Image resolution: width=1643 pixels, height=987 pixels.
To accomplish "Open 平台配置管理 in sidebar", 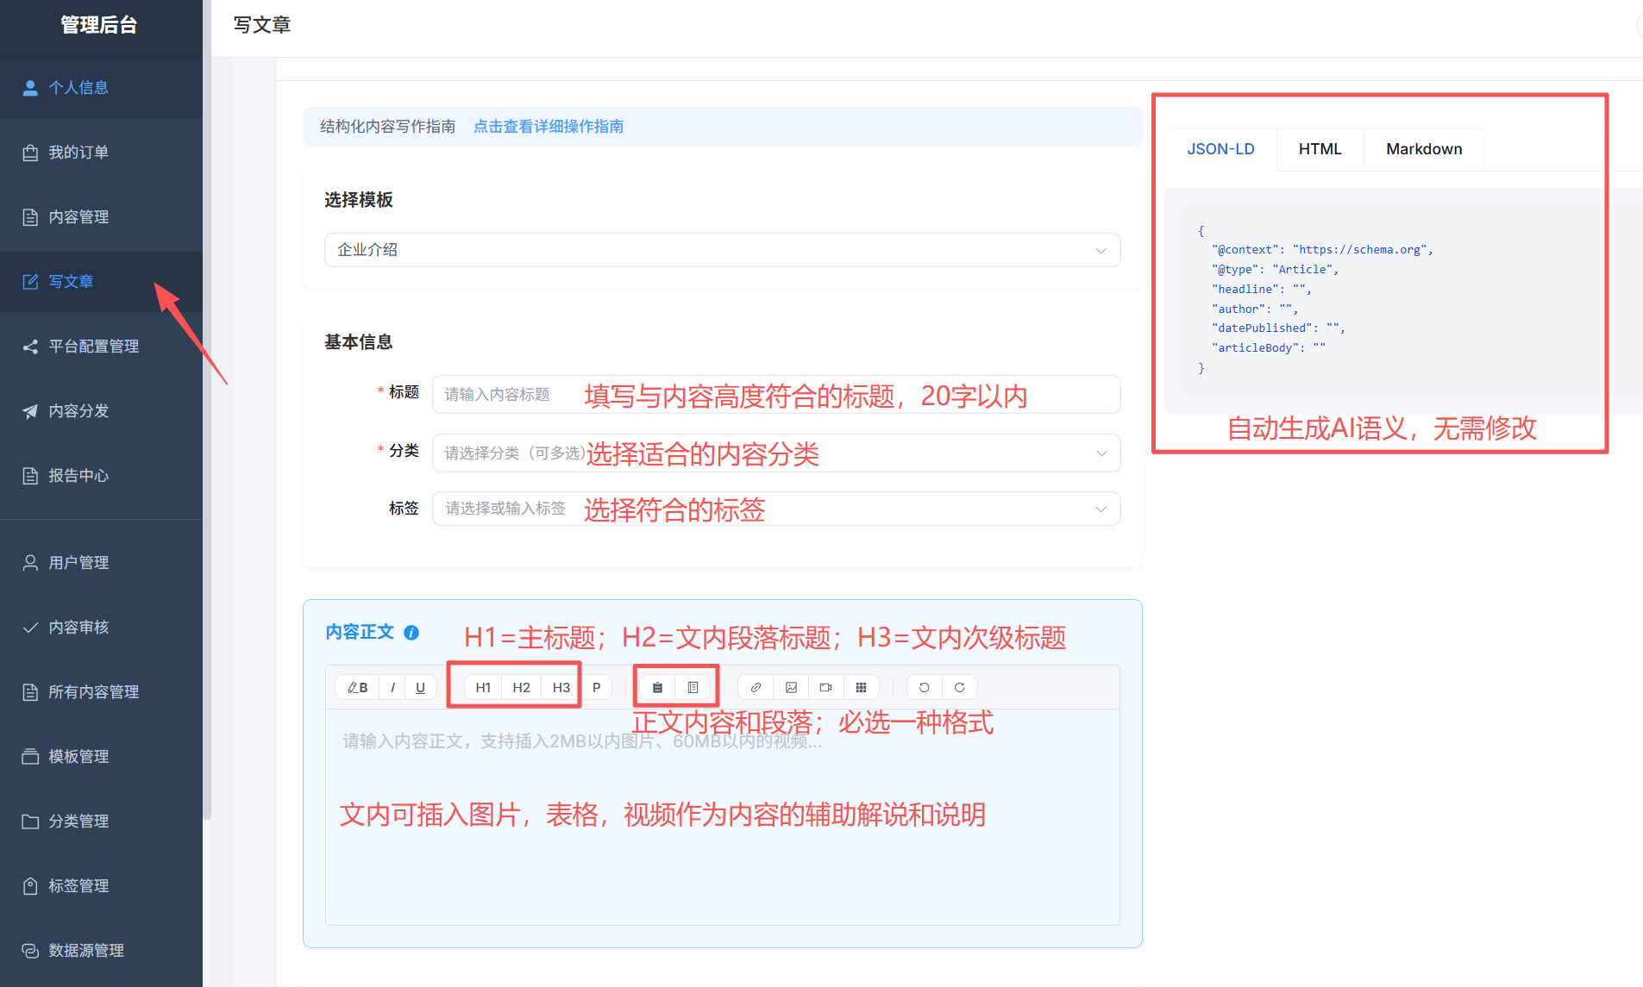I will [101, 347].
